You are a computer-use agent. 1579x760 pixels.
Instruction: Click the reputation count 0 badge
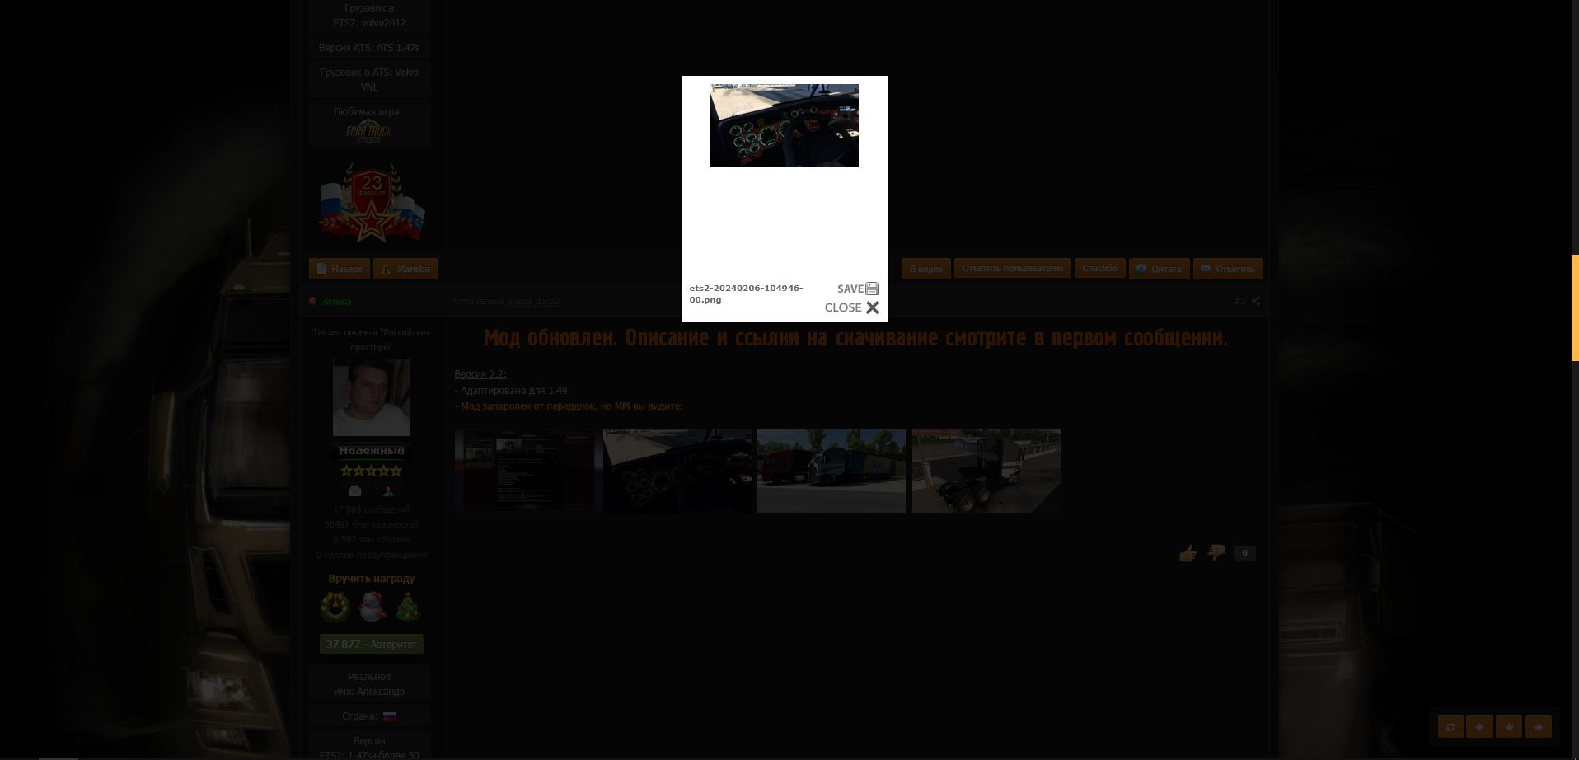click(x=1244, y=553)
